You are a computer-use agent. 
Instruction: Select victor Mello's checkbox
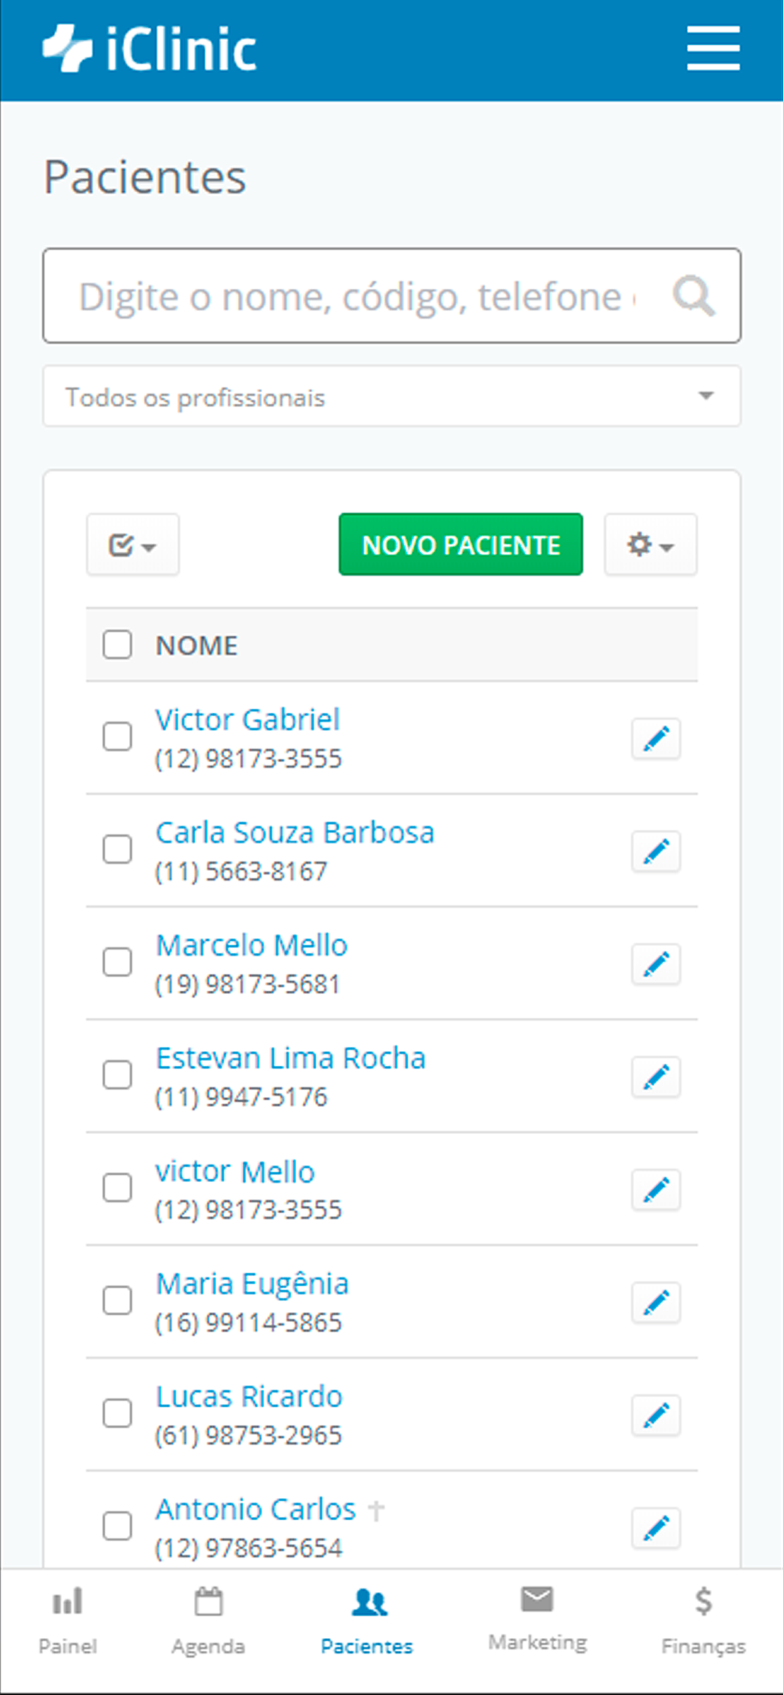117,1187
